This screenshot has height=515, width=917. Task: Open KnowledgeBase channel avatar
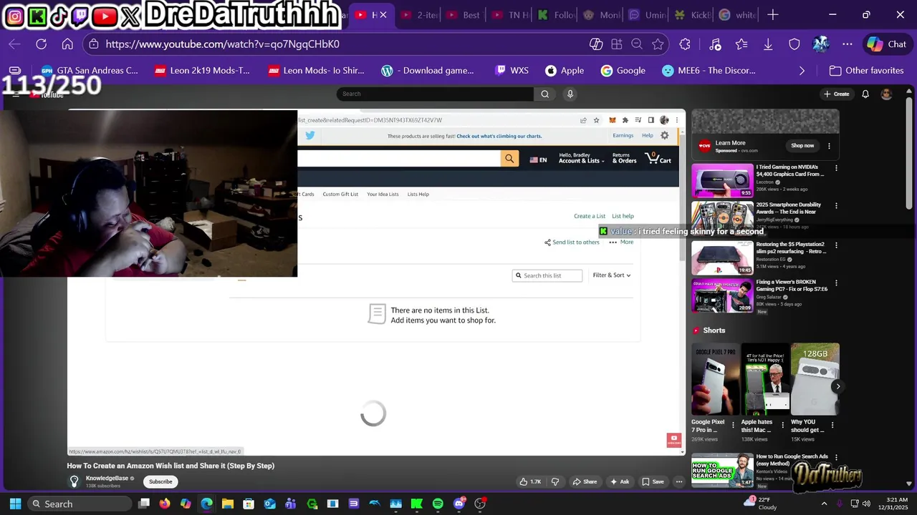74,481
